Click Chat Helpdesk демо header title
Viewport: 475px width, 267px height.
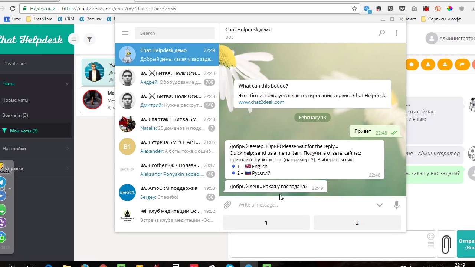pos(248,29)
